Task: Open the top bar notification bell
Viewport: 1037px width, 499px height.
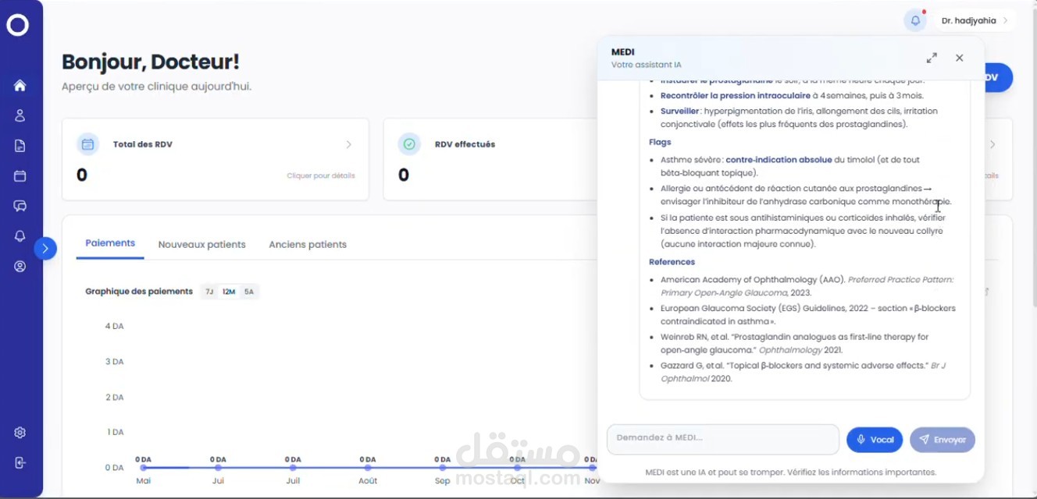Action: coord(915,20)
